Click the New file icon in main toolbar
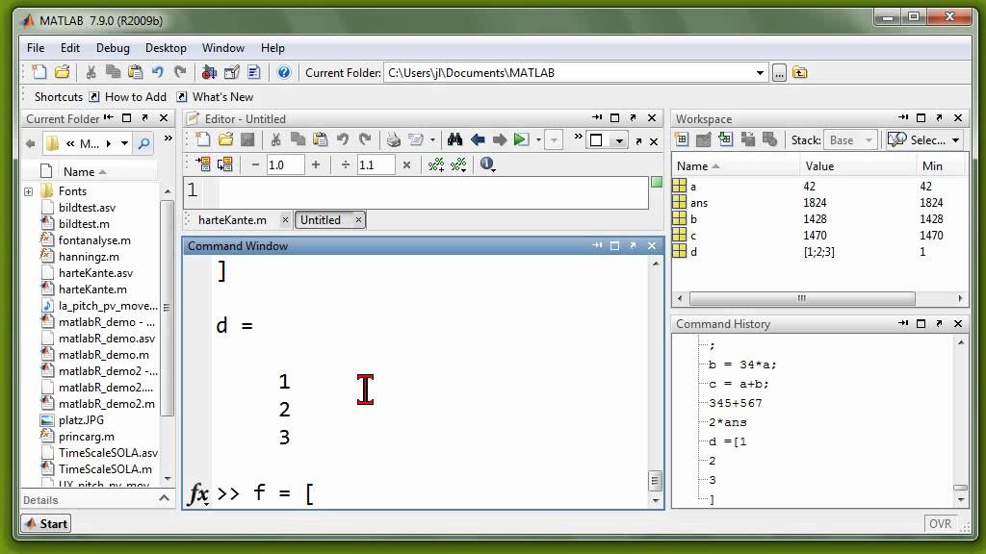The image size is (986, 554). (39, 72)
